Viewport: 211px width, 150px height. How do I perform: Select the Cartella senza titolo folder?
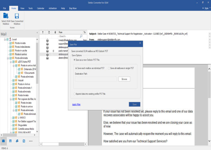[26, 129]
